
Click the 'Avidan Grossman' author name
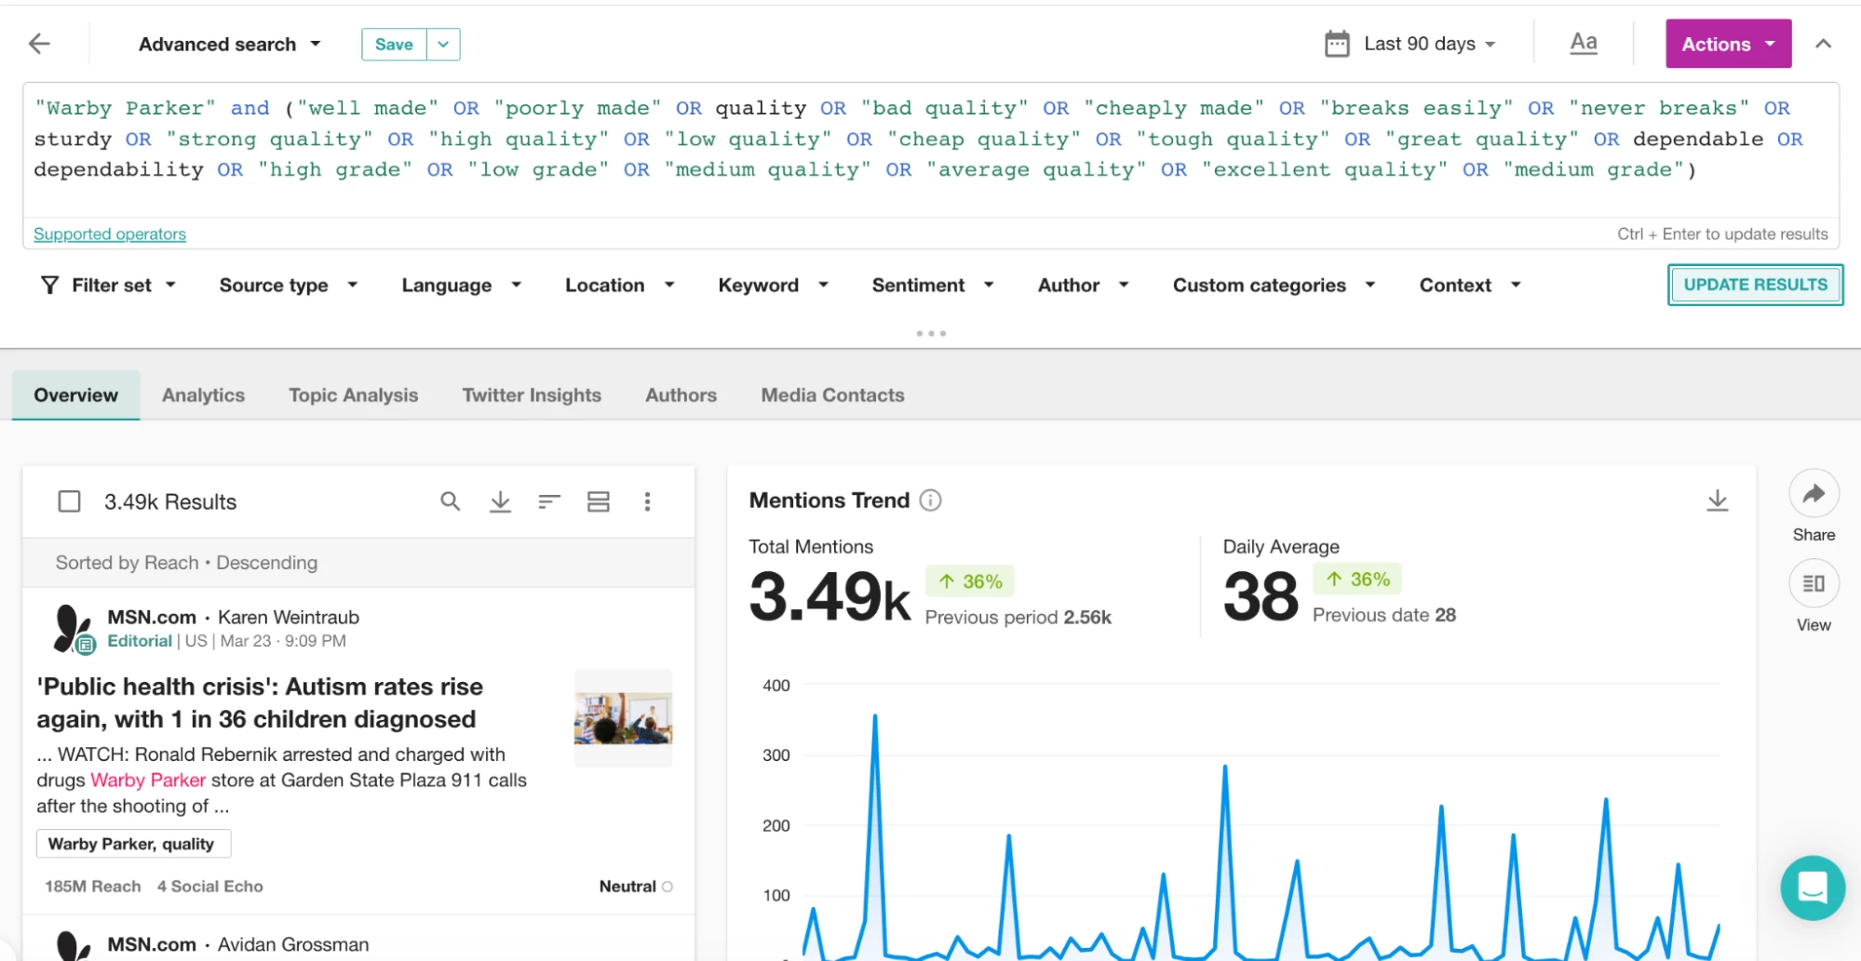tap(293, 945)
